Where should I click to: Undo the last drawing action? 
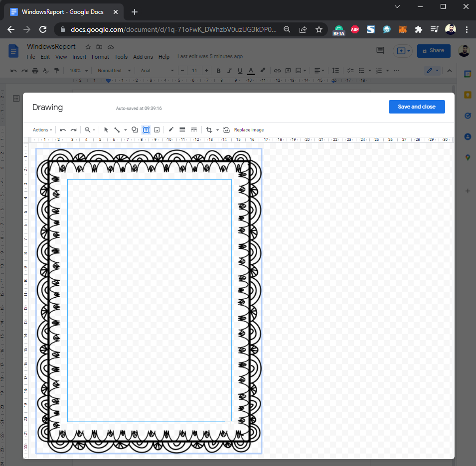(62, 130)
